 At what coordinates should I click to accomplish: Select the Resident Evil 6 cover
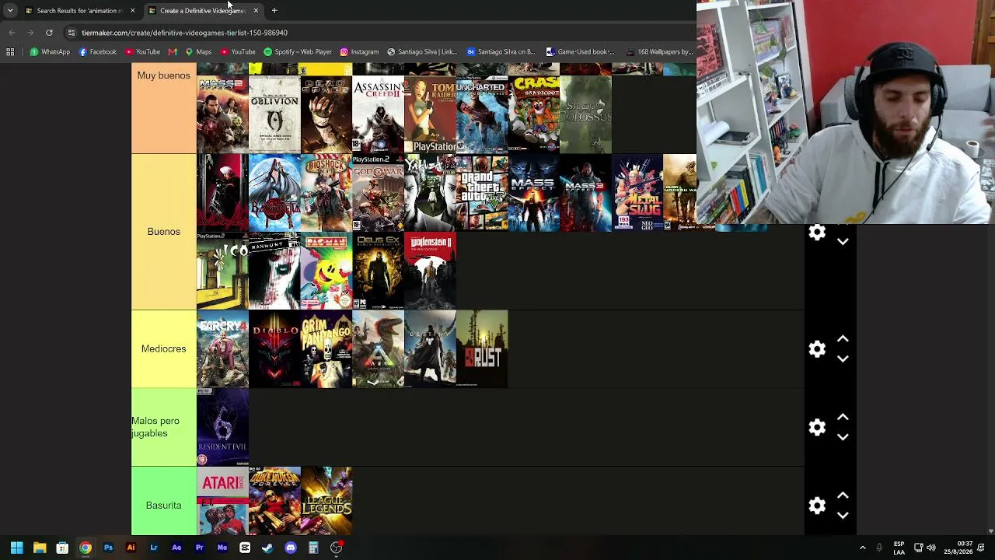tap(222, 427)
